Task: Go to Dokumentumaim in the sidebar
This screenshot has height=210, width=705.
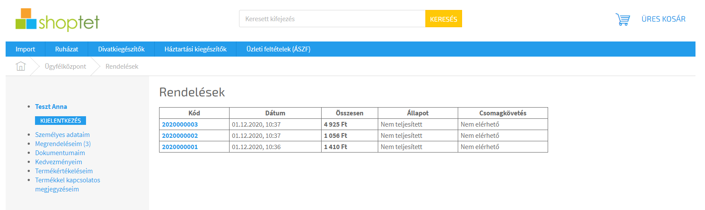Action: pos(60,153)
